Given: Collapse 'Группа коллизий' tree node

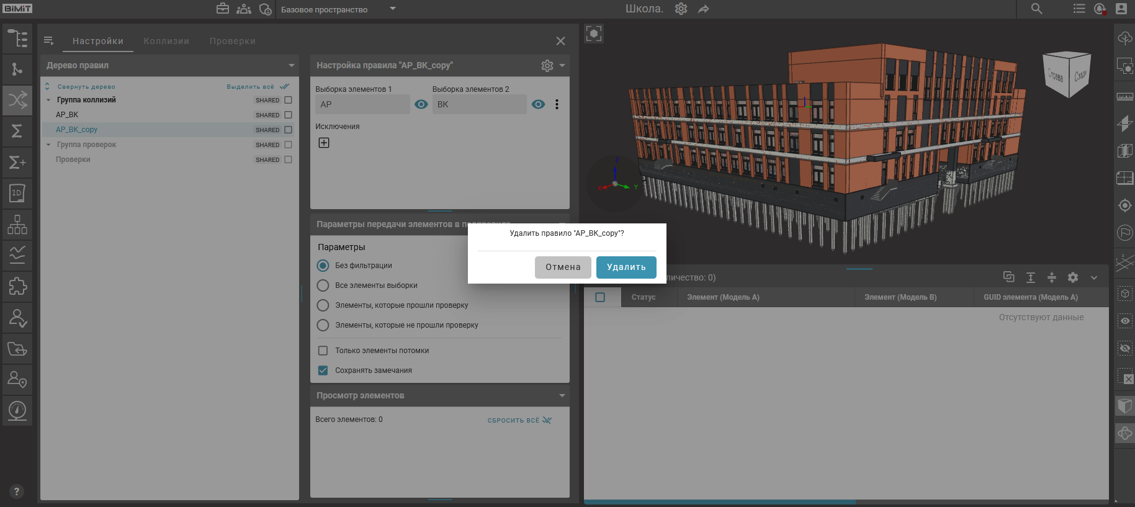Looking at the screenshot, I should click(48, 100).
